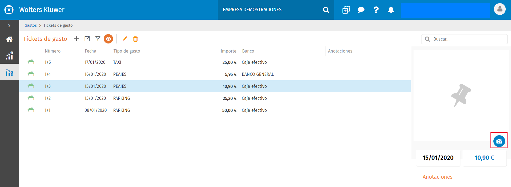
Task: Edit selected ticket with pencil icon
Action: [x=125, y=39]
